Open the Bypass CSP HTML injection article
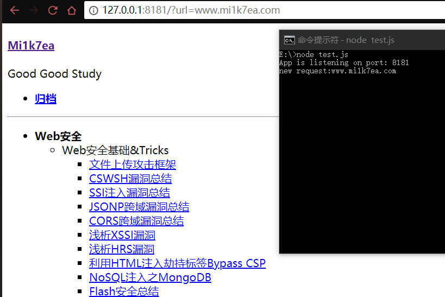Screen dimensions: 445x297 pos(177,263)
